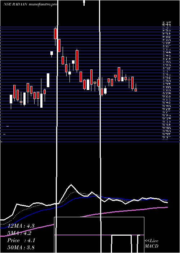Open the "<<Live MACD" label
Image resolution: width=180 pixels, height=253 pixels.
(x=152, y=244)
